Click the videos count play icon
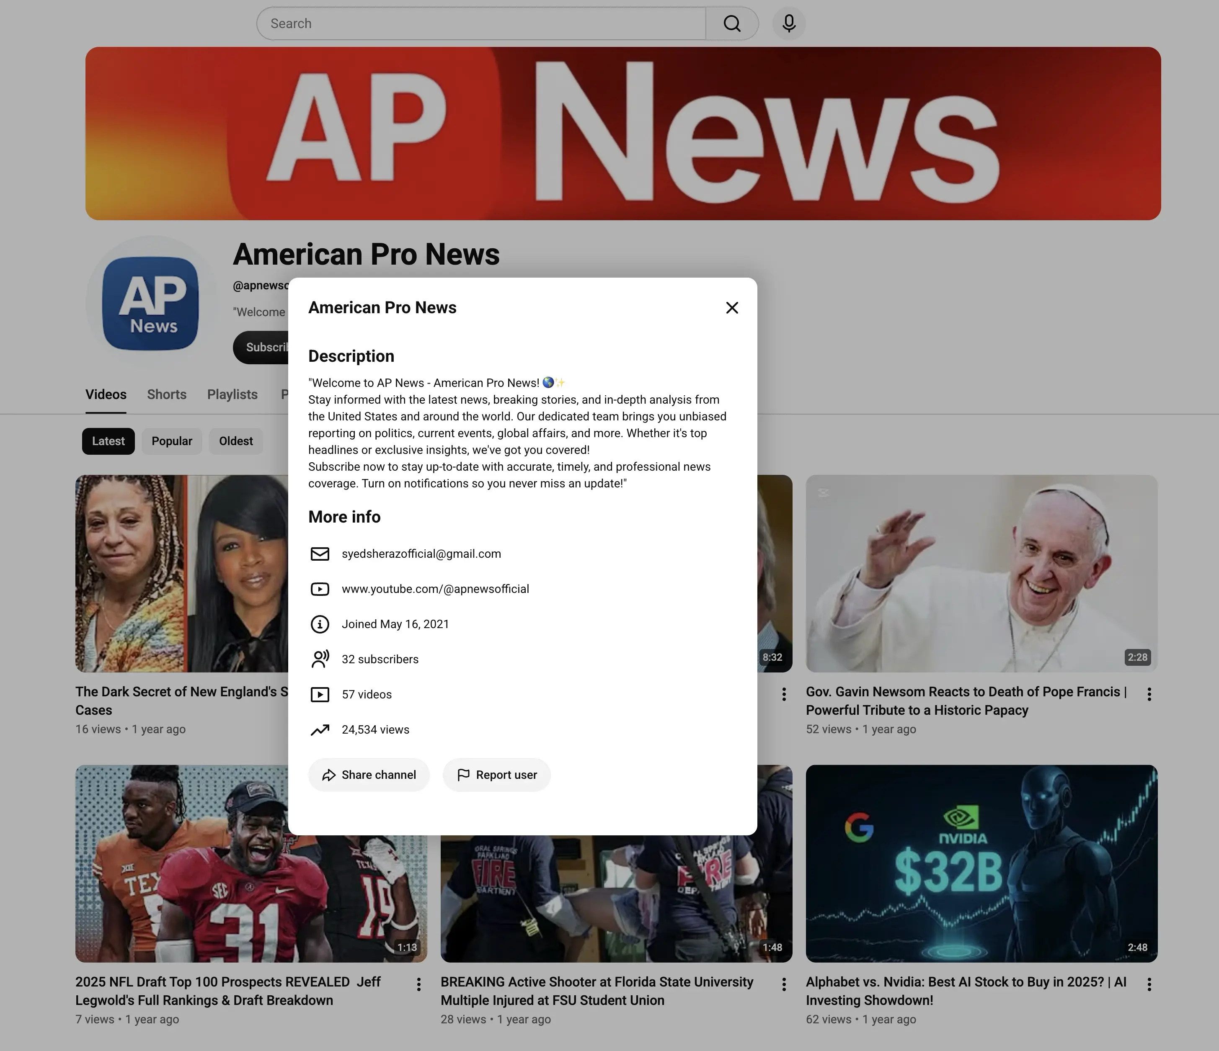The height and width of the screenshot is (1051, 1219). (320, 695)
